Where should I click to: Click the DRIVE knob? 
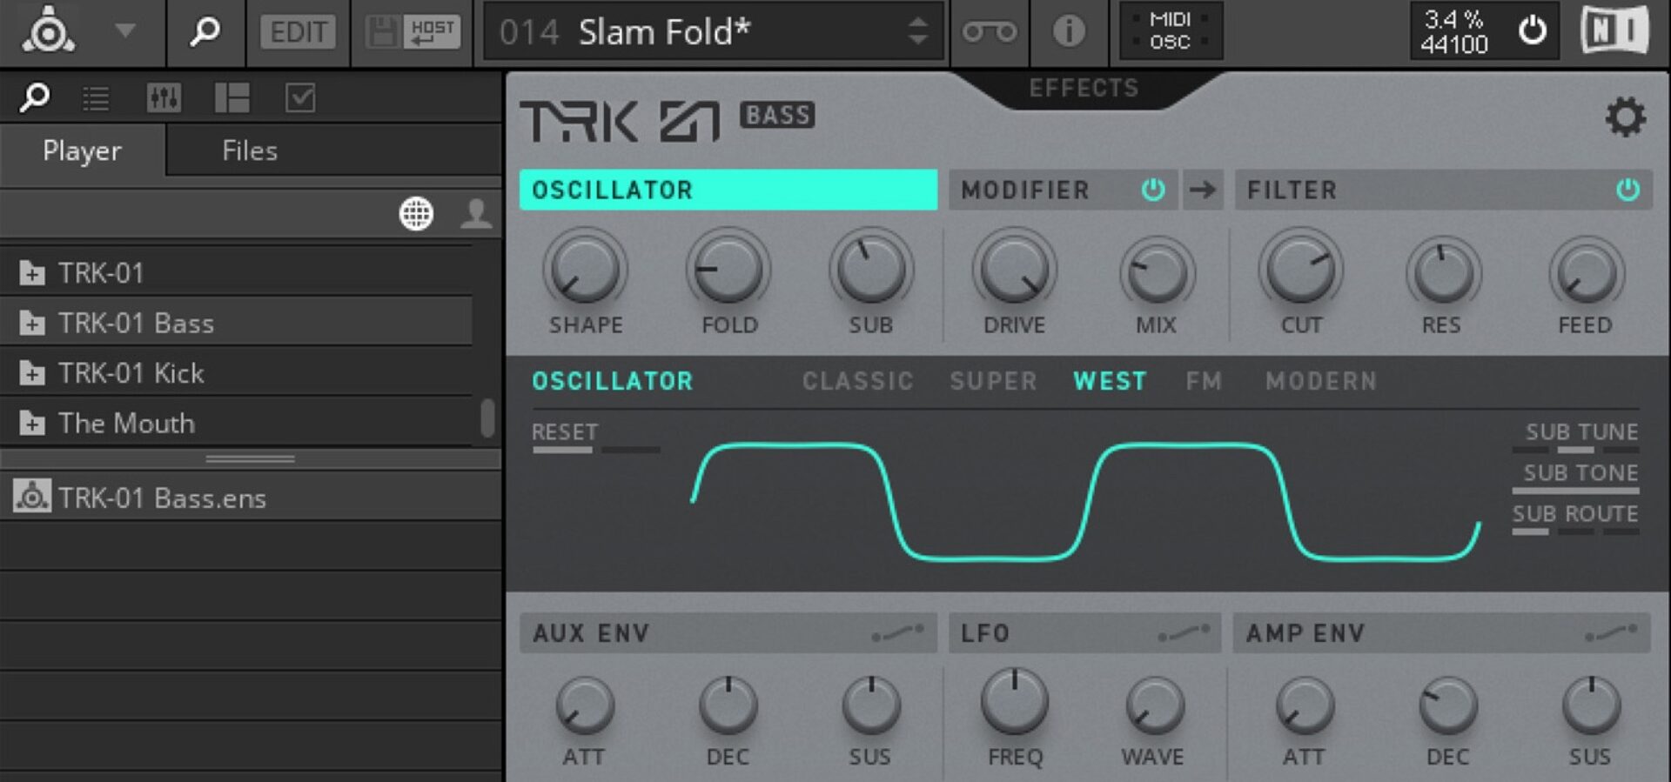(x=1015, y=269)
